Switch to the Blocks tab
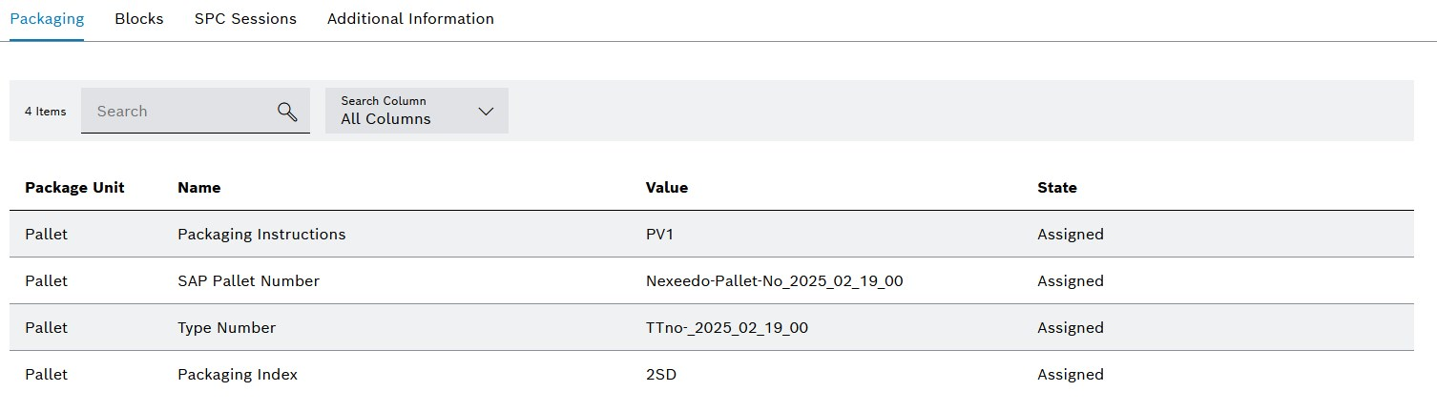Screen dimensions: 1437x412 (139, 19)
